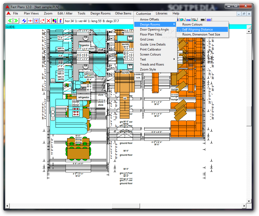Close the open Customise menu
This screenshot has height=216, width=259.
pyautogui.click(x=143, y=13)
